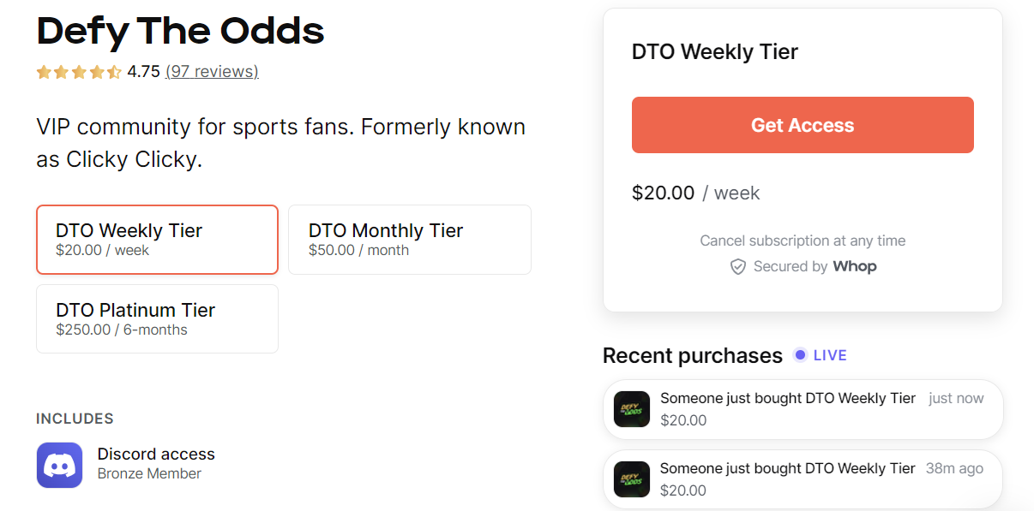
Task: Open the 97 reviews link
Action: click(212, 72)
